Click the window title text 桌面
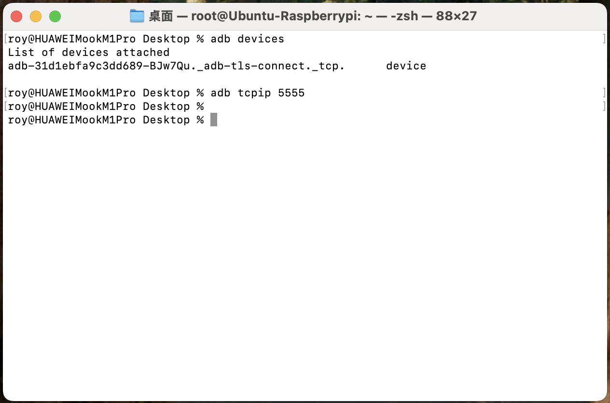The width and height of the screenshot is (610, 403). point(161,16)
